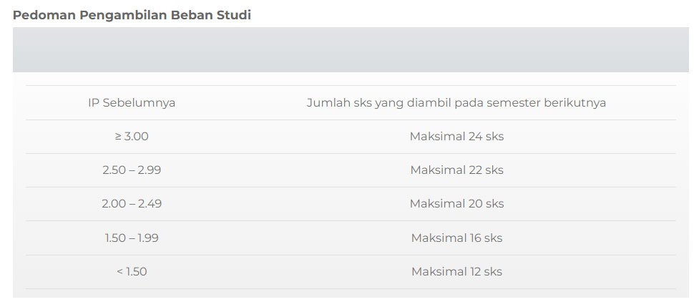The width and height of the screenshot is (699, 307).
Task: Select the '1.50 – 1.99' IP range cell
Action: click(132, 238)
